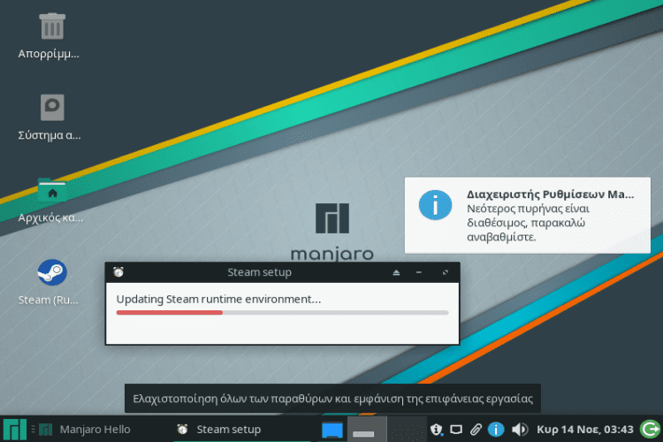Click the notification body about newer kernel

pyautogui.click(x=528, y=223)
